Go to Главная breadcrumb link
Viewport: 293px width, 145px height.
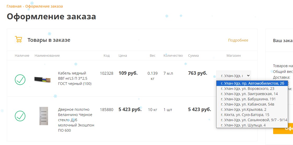[14, 6]
